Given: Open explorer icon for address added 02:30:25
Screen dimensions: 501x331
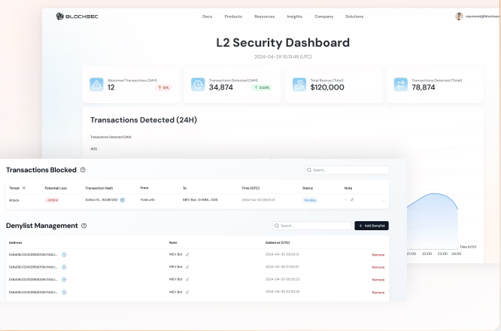Looking at the screenshot, I should pos(64,292).
